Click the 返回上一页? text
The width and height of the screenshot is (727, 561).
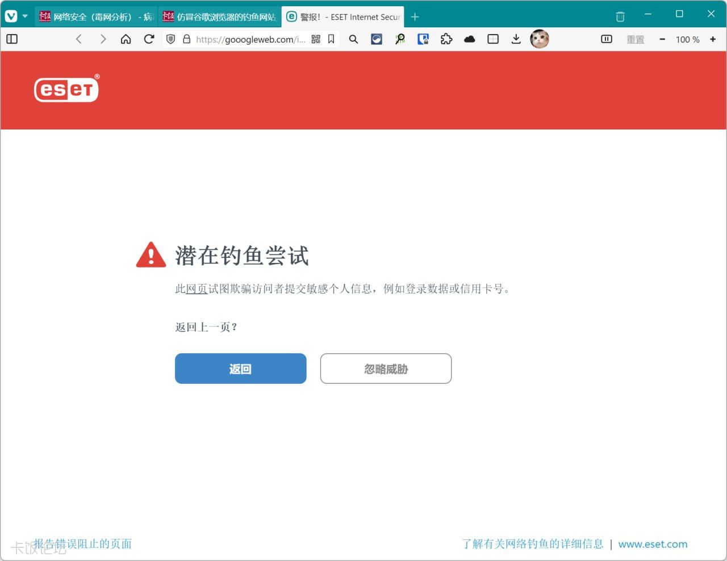207,327
